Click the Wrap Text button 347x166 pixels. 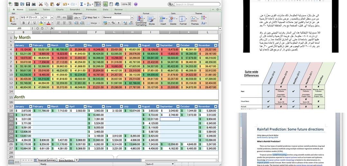click(x=90, y=17)
